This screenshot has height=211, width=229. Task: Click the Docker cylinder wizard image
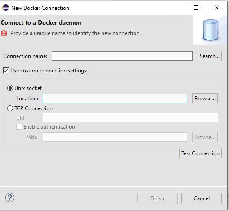point(211,30)
